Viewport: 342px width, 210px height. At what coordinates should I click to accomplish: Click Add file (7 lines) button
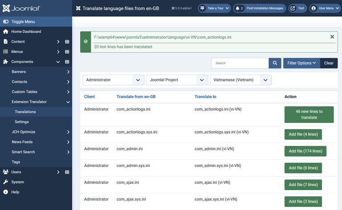click(303, 185)
